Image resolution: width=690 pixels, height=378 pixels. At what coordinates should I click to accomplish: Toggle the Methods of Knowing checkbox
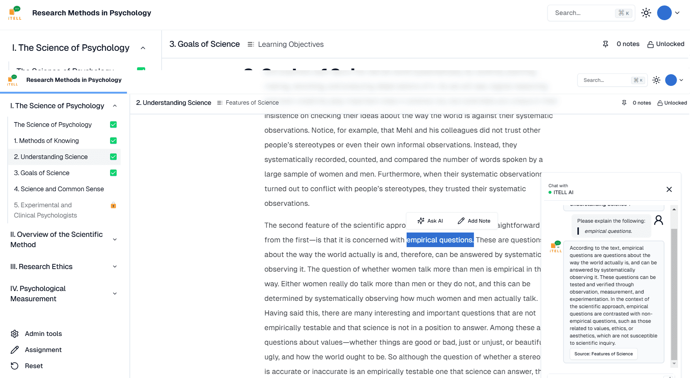pos(113,141)
